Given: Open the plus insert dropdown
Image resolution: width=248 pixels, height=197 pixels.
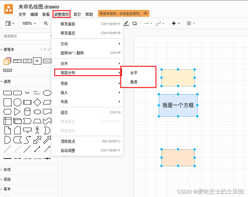Looking at the screenshot, I should tap(176, 24).
